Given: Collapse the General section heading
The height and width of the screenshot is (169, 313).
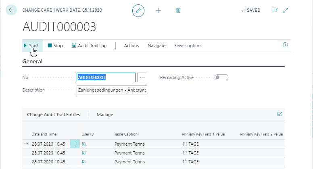Looking at the screenshot, I should coord(32,61).
